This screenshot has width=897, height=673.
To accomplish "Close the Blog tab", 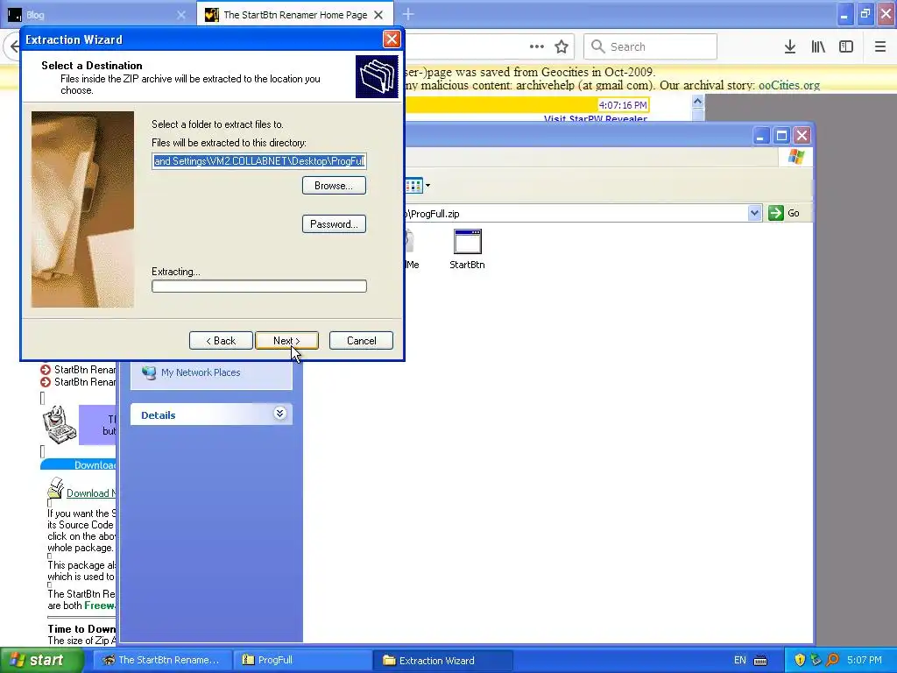I will point(181,15).
